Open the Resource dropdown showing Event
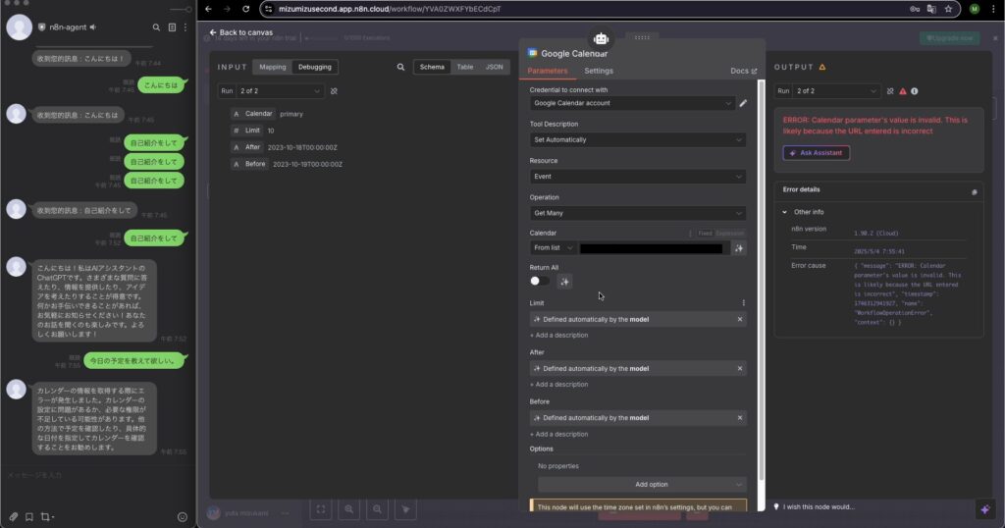This screenshot has width=1005, height=528. click(x=638, y=177)
